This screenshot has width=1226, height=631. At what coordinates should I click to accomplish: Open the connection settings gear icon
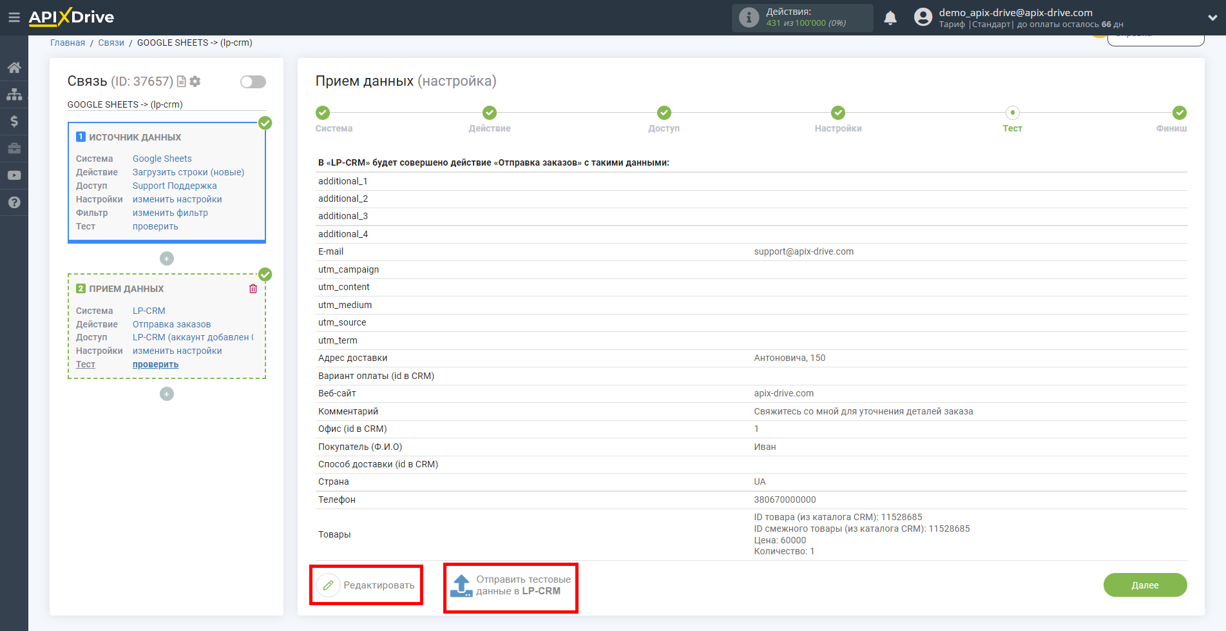pos(195,81)
